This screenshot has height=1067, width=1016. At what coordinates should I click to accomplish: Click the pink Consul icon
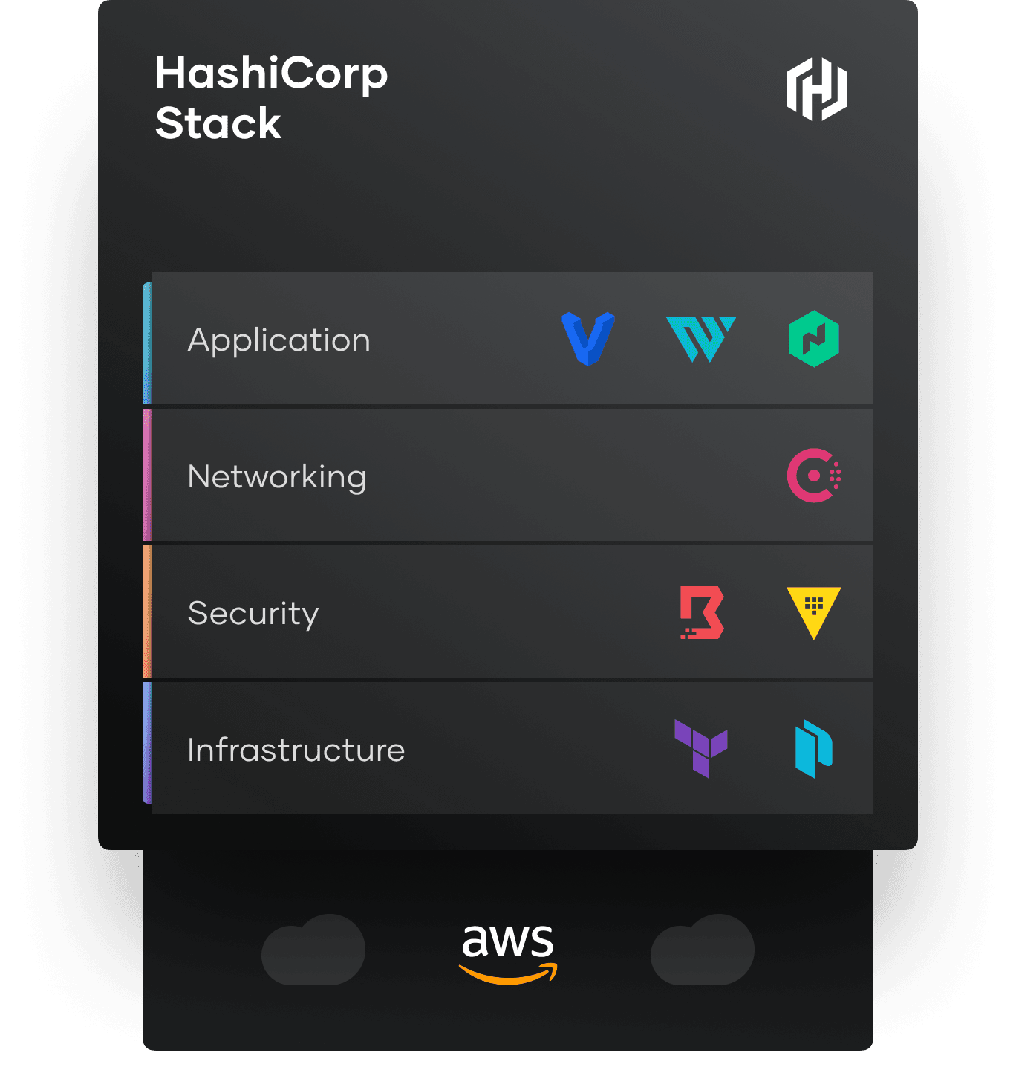coord(814,476)
